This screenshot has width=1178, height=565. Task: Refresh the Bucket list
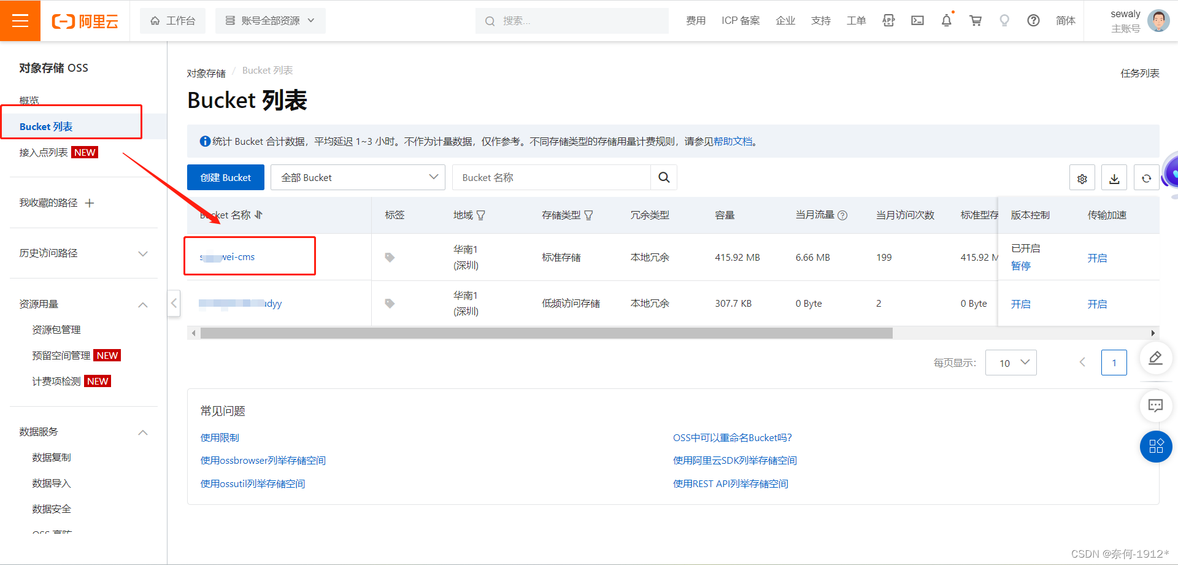1146,179
